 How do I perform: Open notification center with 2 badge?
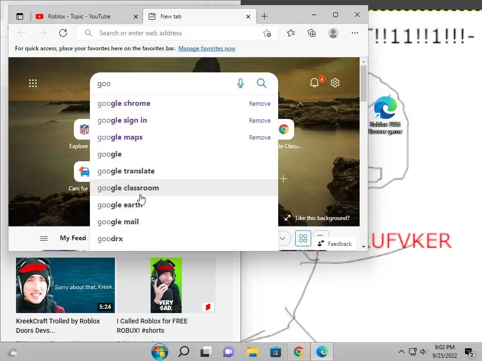469,353
